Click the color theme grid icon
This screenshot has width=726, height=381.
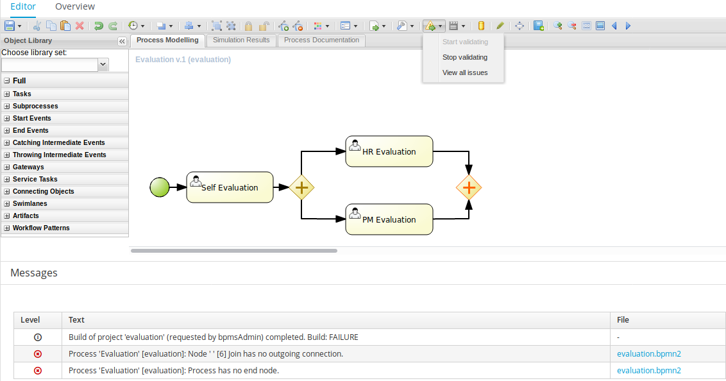[317, 26]
